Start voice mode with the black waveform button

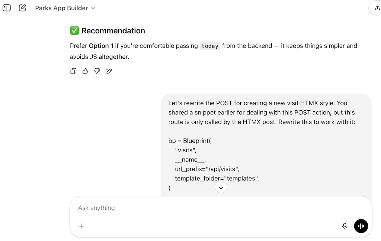tap(361, 226)
